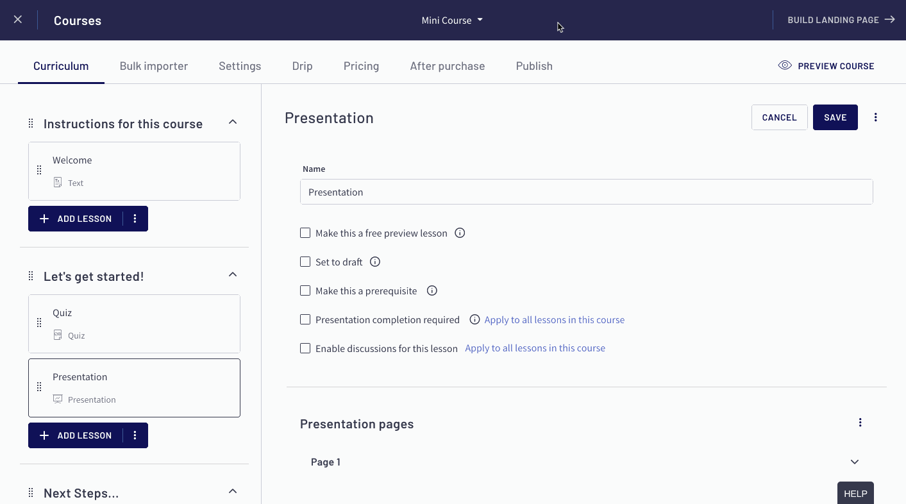Select the Quiz lesson card

(x=134, y=324)
